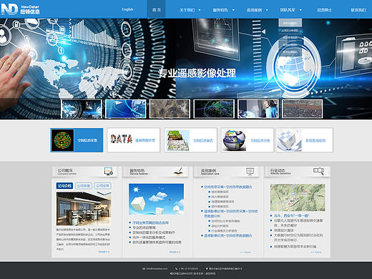Open the first industry news headline link
This screenshot has height=279, width=372.
coord(291,215)
